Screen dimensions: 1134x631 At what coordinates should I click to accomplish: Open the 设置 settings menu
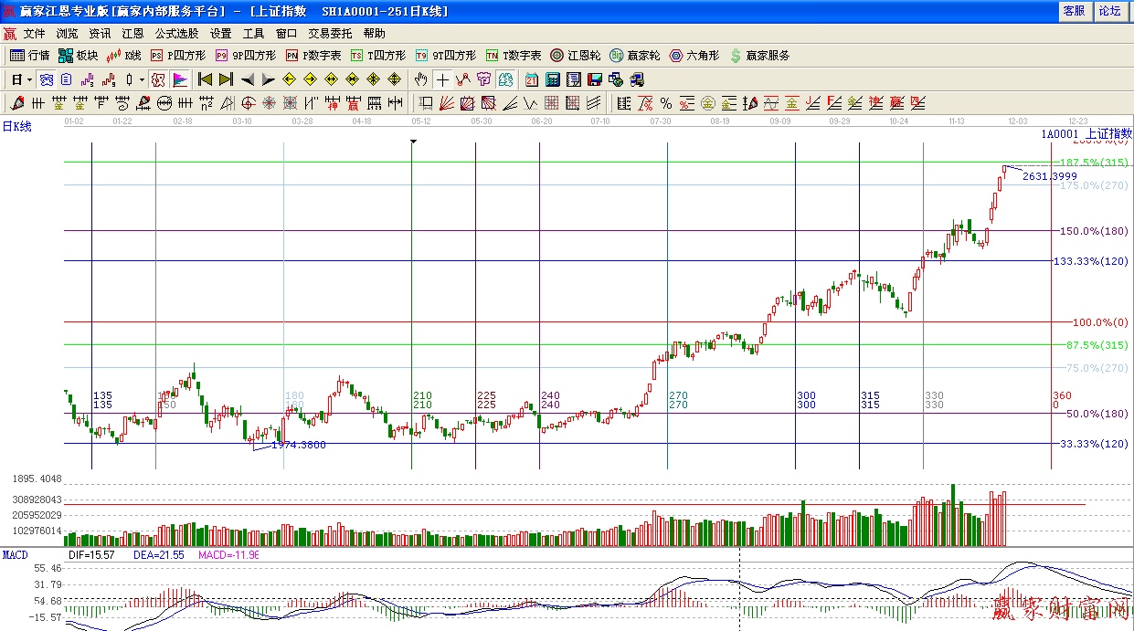point(220,33)
